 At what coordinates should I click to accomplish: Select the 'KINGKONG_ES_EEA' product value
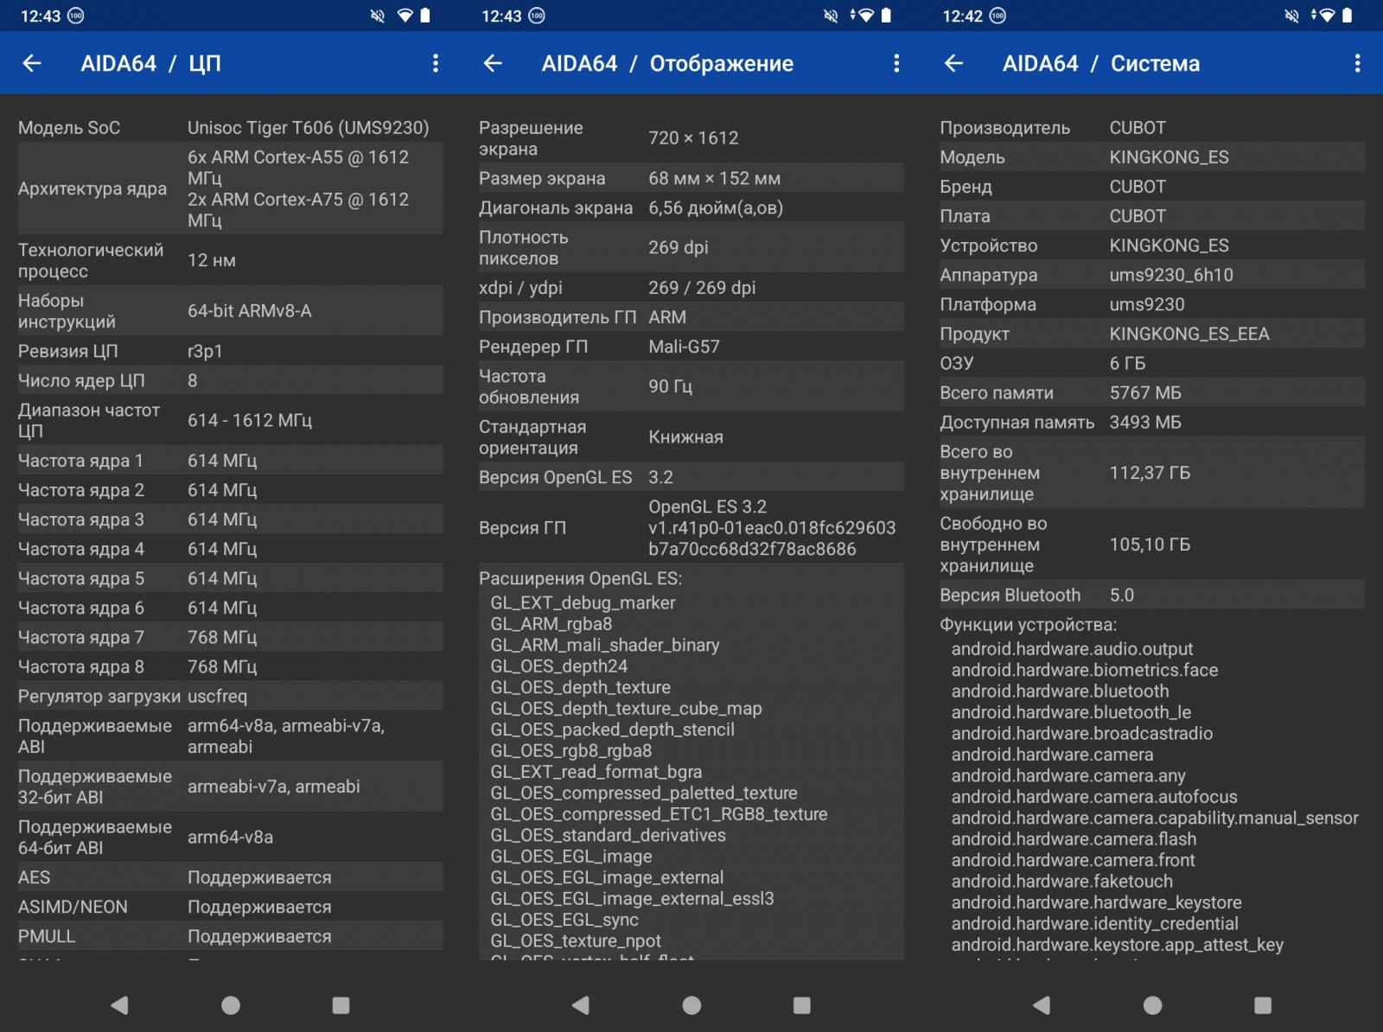coord(1189,334)
